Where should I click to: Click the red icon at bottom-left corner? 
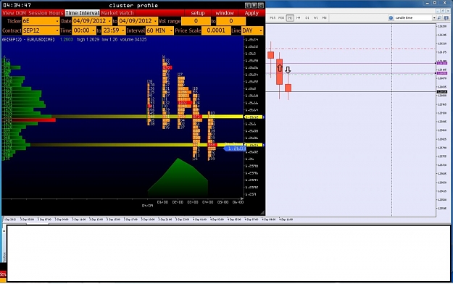point(3,274)
